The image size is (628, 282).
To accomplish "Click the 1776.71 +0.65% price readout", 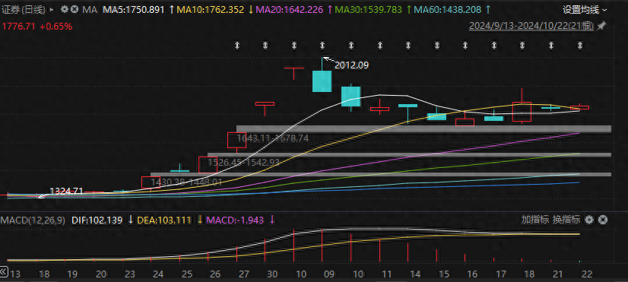I will [37, 27].
